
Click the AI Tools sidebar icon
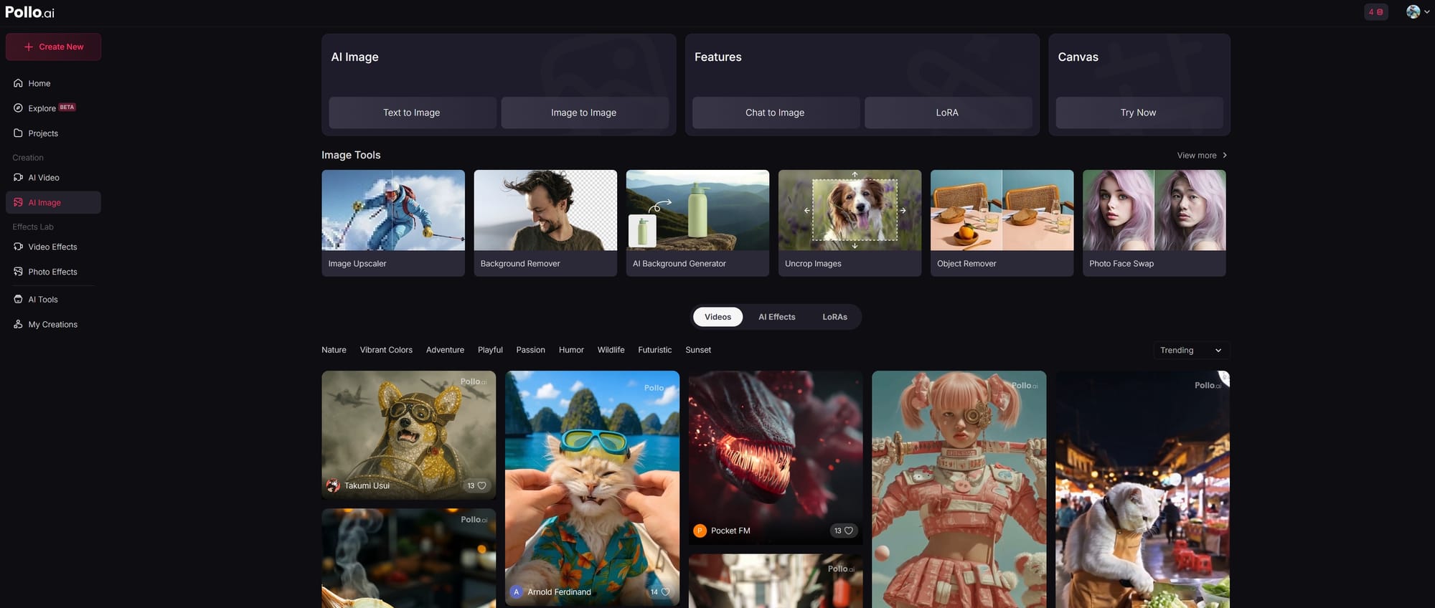tap(18, 299)
